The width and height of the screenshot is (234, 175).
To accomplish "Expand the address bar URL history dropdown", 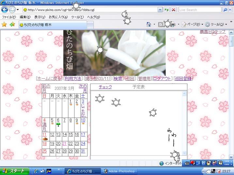I will 160,10.
